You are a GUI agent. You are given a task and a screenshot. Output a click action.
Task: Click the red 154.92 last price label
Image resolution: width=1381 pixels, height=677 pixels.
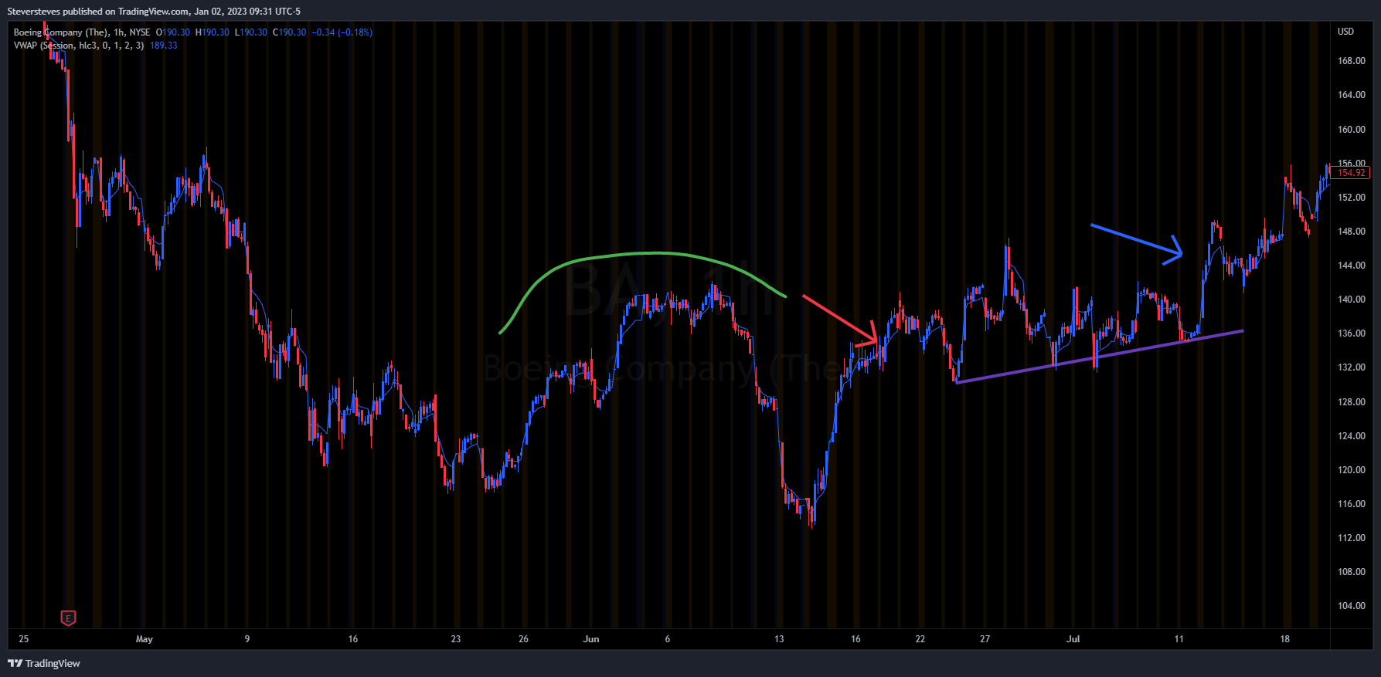pyautogui.click(x=1352, y=173)
